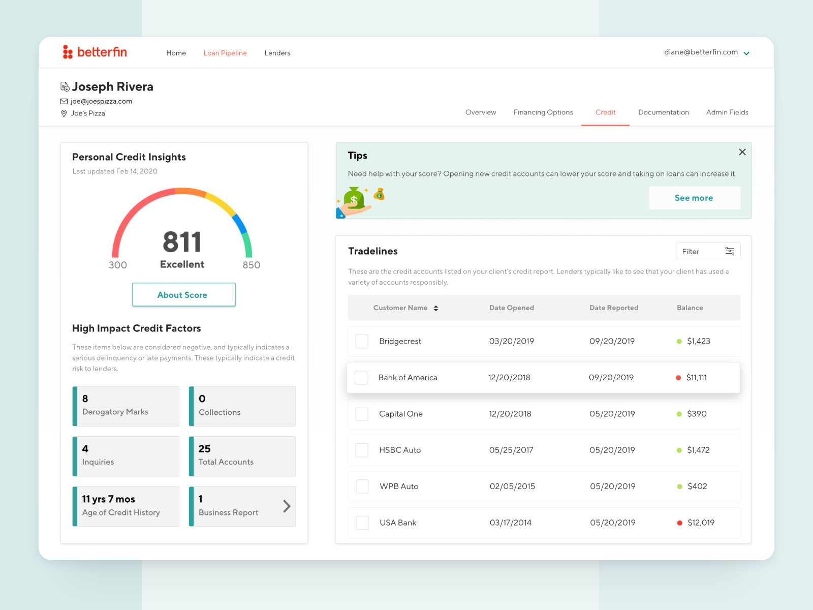Image resolution: width=813 pixels, height=610 pixels.
Task: Select the Bank of America row checkbox
Action: click(x=361, y=378)
